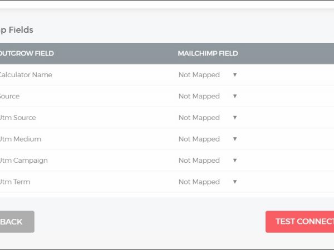The width and height of the screenshot is (334, 250).
Task: Click the down triangle in the Utm Term row
Action: point(235,182)
